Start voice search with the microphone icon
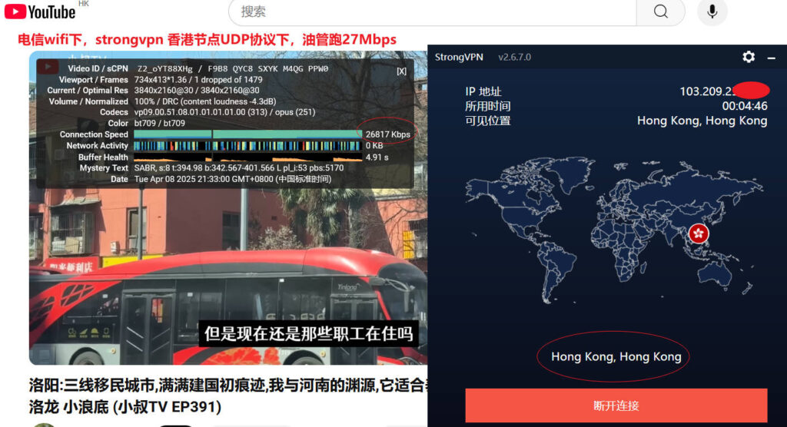The width and height of the screenshot is (787, 427). (712, 11)
